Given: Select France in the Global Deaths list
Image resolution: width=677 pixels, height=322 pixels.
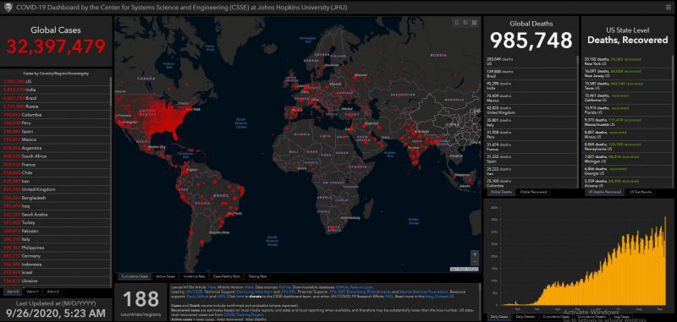Looking at the screenshot, I should pos(530,147).
